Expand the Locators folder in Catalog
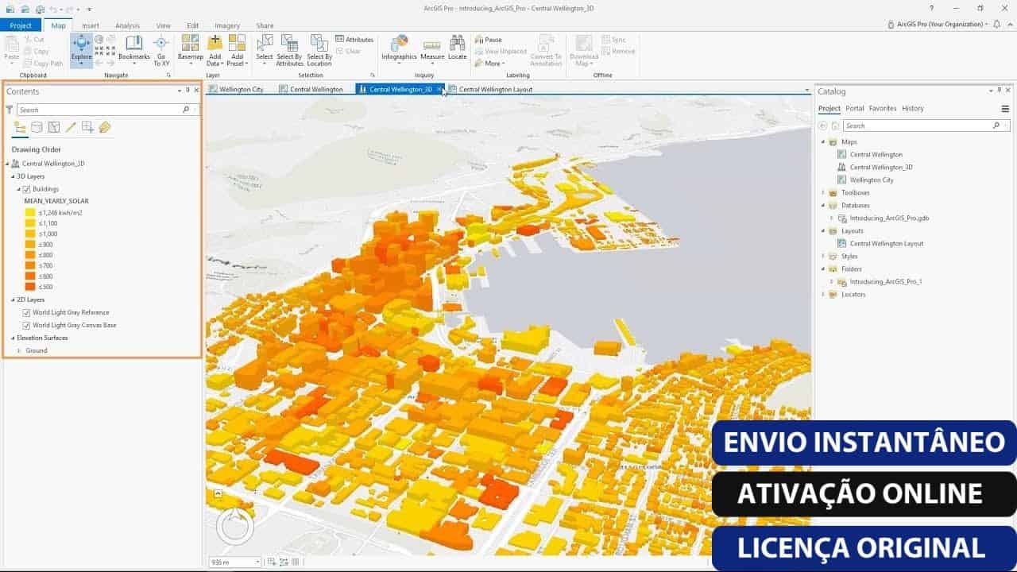Image resolution: width=1017 pixels, height=572 pixels. click(x=823, y=294)
